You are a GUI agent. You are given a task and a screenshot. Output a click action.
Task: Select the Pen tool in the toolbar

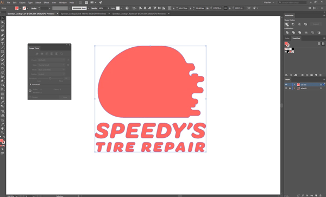coord(2,35)
